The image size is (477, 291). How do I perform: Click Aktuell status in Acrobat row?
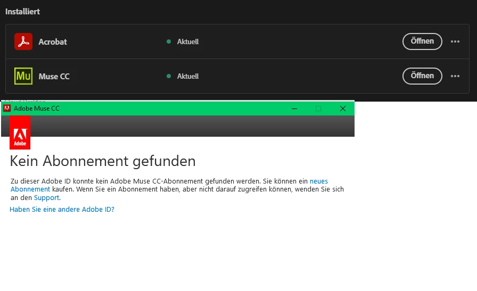(x=188, y=41)
